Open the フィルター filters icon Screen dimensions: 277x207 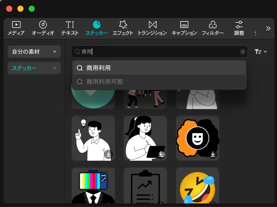tap(213, 25)
